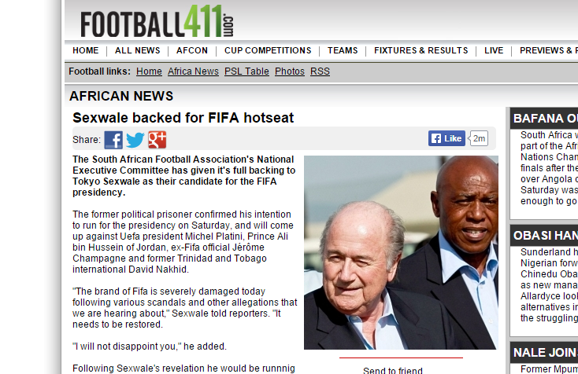Like the article on Facebook

coord(446,138)
